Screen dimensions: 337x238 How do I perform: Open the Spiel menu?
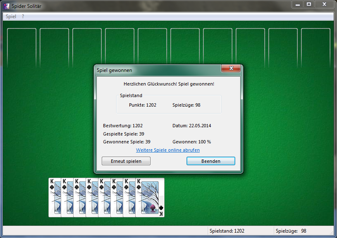point(11,17)
